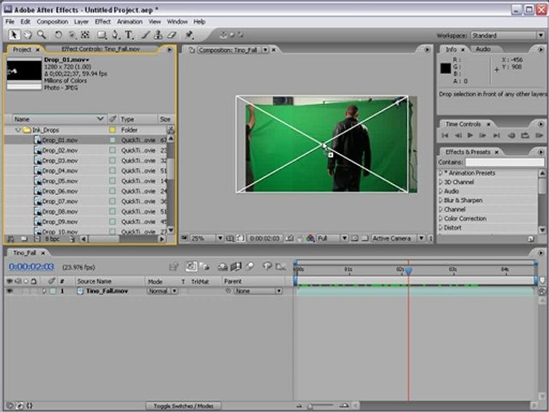549x412 pixels.
Task: Select the Pen tool
Action: 115,35
